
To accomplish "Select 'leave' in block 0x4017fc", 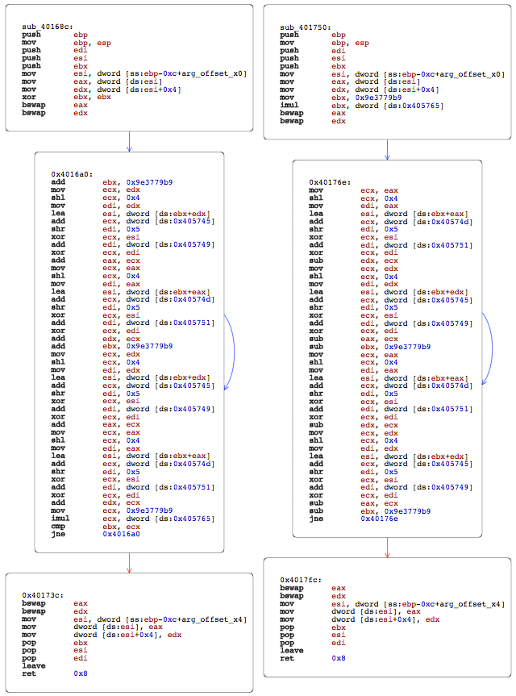I will coord(292,651).
